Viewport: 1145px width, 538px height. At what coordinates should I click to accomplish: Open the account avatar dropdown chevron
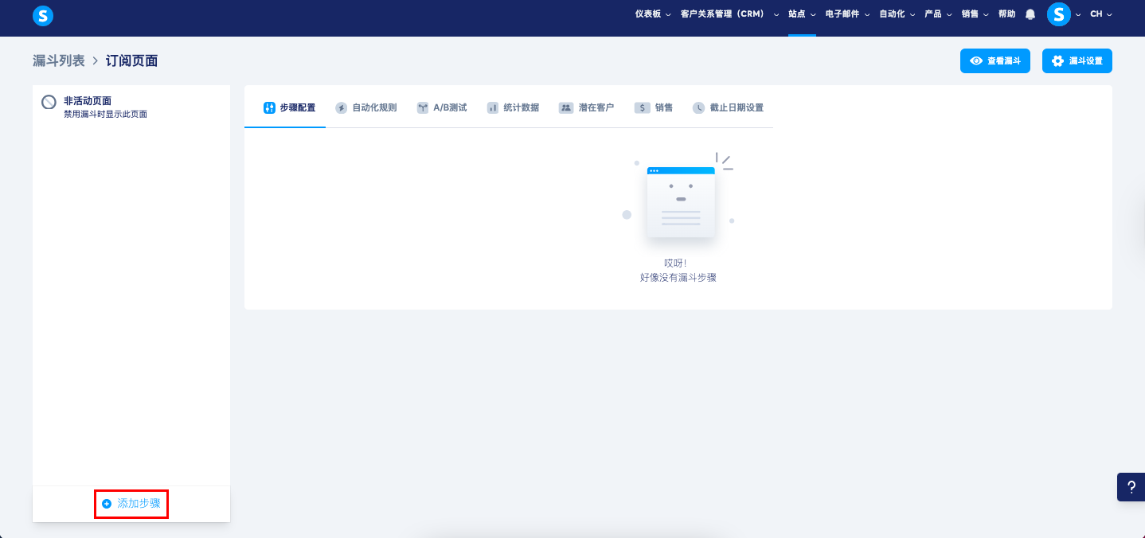click(x=1078, y=14)
